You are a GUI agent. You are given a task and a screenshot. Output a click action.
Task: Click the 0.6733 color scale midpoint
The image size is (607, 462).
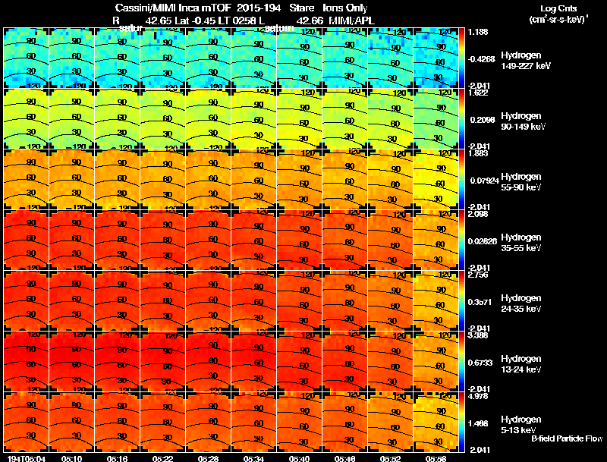[x=480, y=363]
